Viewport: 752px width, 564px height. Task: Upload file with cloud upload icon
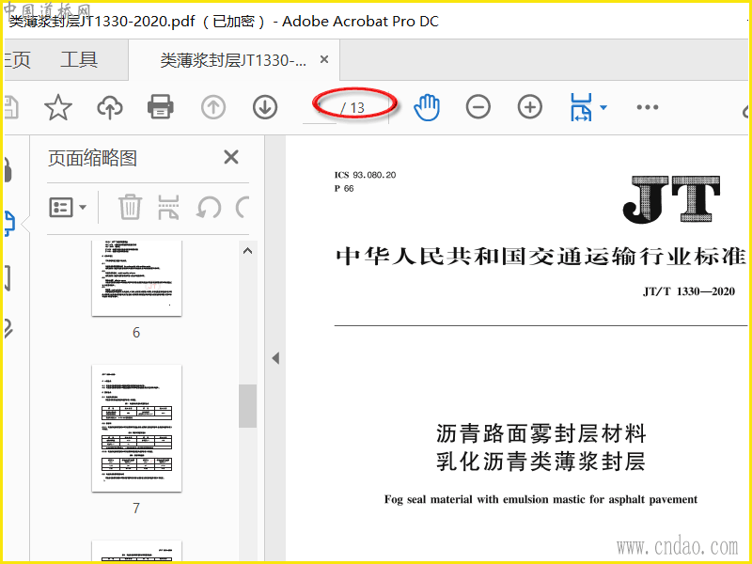pos(110,107)
